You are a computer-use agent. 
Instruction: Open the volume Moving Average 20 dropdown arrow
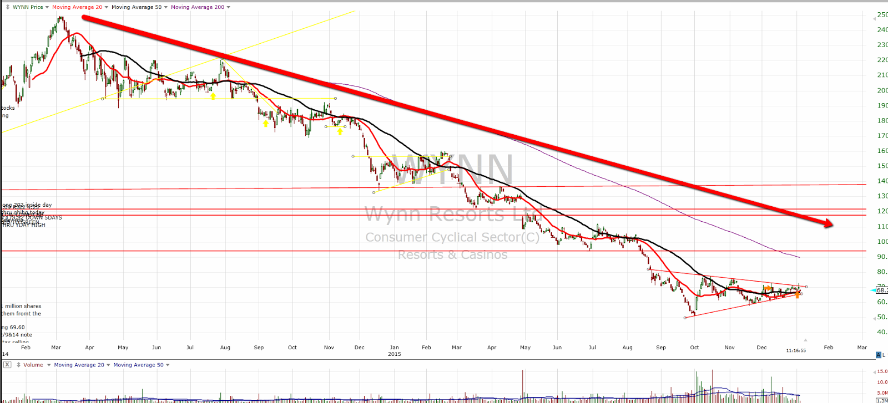108,365
